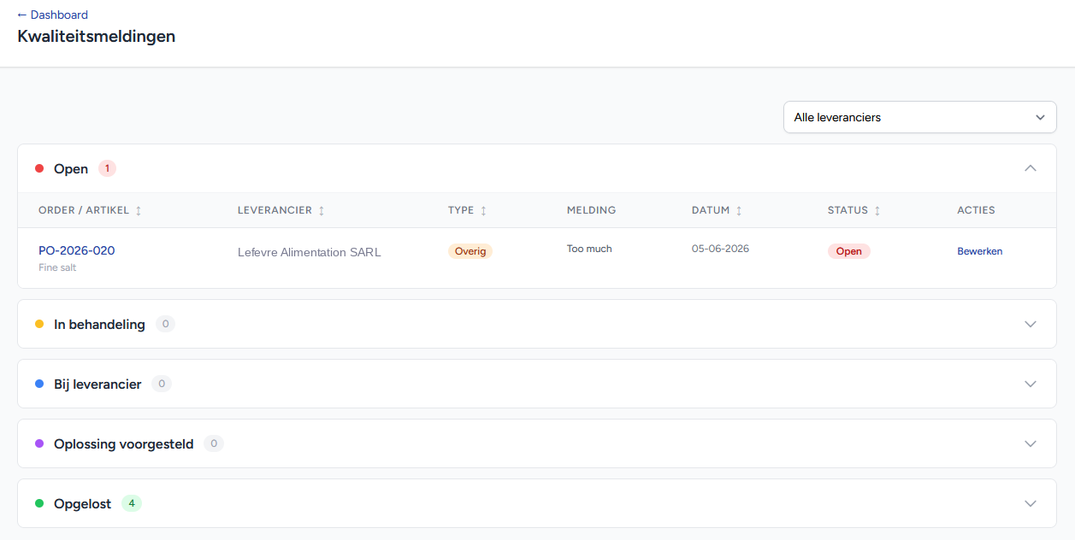Click the Open section count badge

pos(107,168)
